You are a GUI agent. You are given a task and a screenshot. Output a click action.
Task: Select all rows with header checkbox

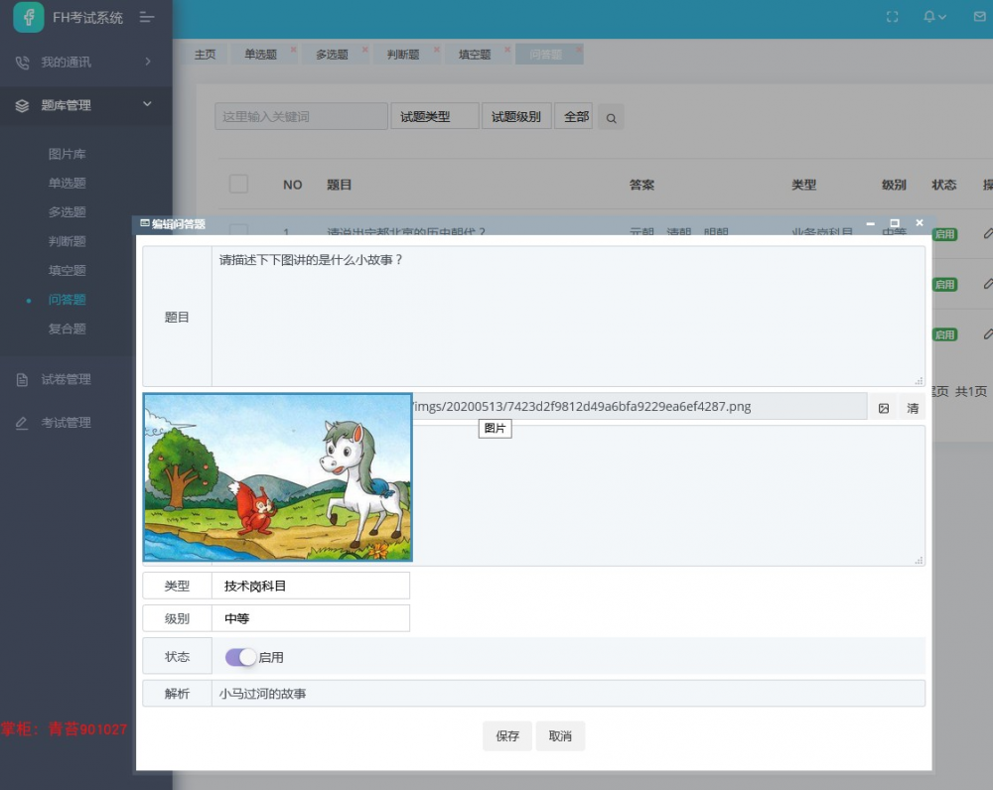point(238,184)
